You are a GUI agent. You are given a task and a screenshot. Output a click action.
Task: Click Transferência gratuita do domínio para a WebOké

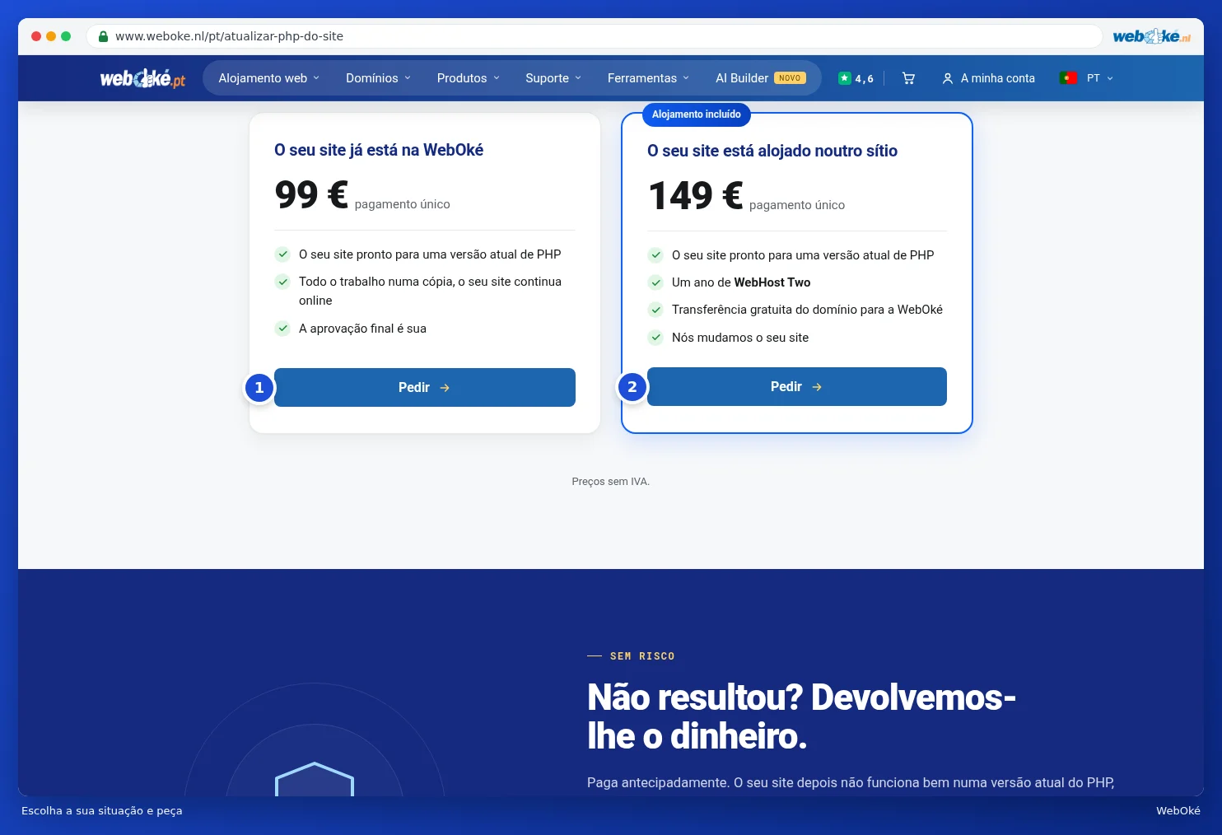pyautogui.click(x=807, y=310)
